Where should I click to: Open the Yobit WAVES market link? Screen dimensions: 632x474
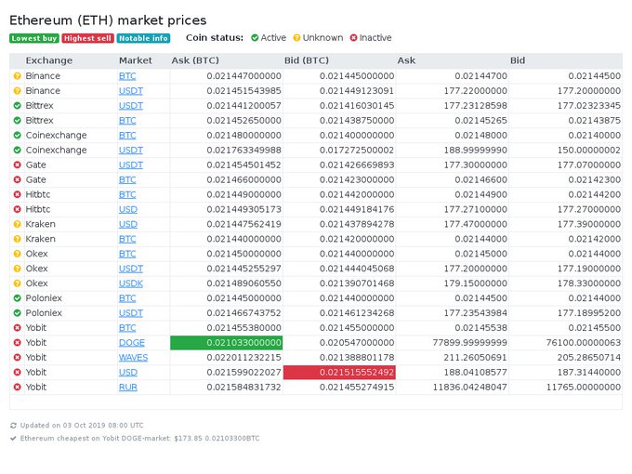(x=134, y=357)
